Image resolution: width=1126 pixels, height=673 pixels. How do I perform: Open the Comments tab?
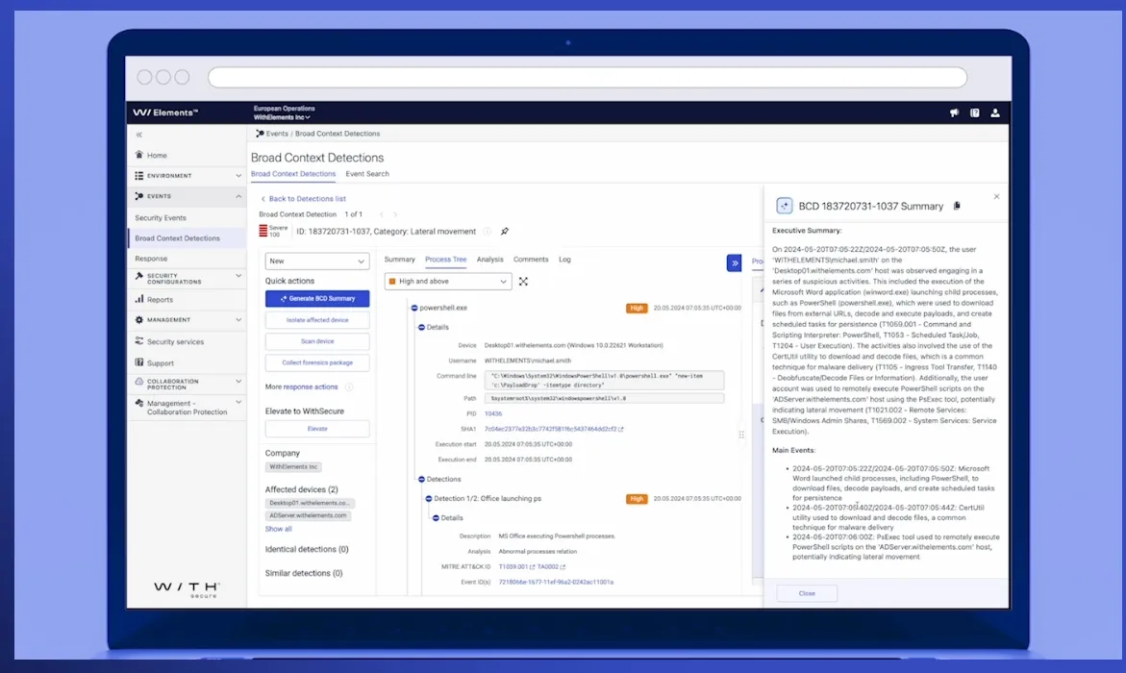pyautogui.click(x=531, y=260)
